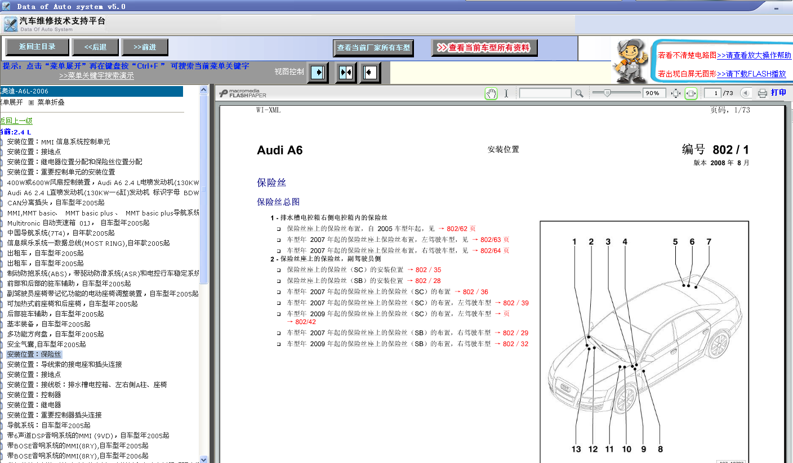Screen dimensions: 793x463
Task: Open 查看当前厂家所有车型
Action: coord(373,48)
